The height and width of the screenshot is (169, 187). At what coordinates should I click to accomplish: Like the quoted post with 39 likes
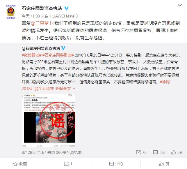coord(177,152)
